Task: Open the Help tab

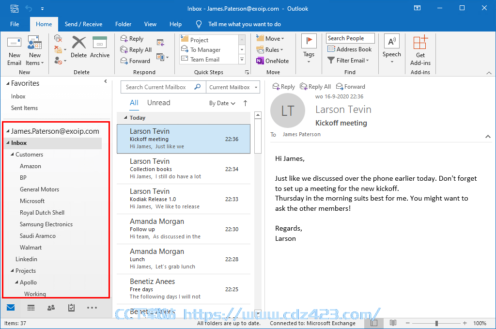Action: (175, 24)
